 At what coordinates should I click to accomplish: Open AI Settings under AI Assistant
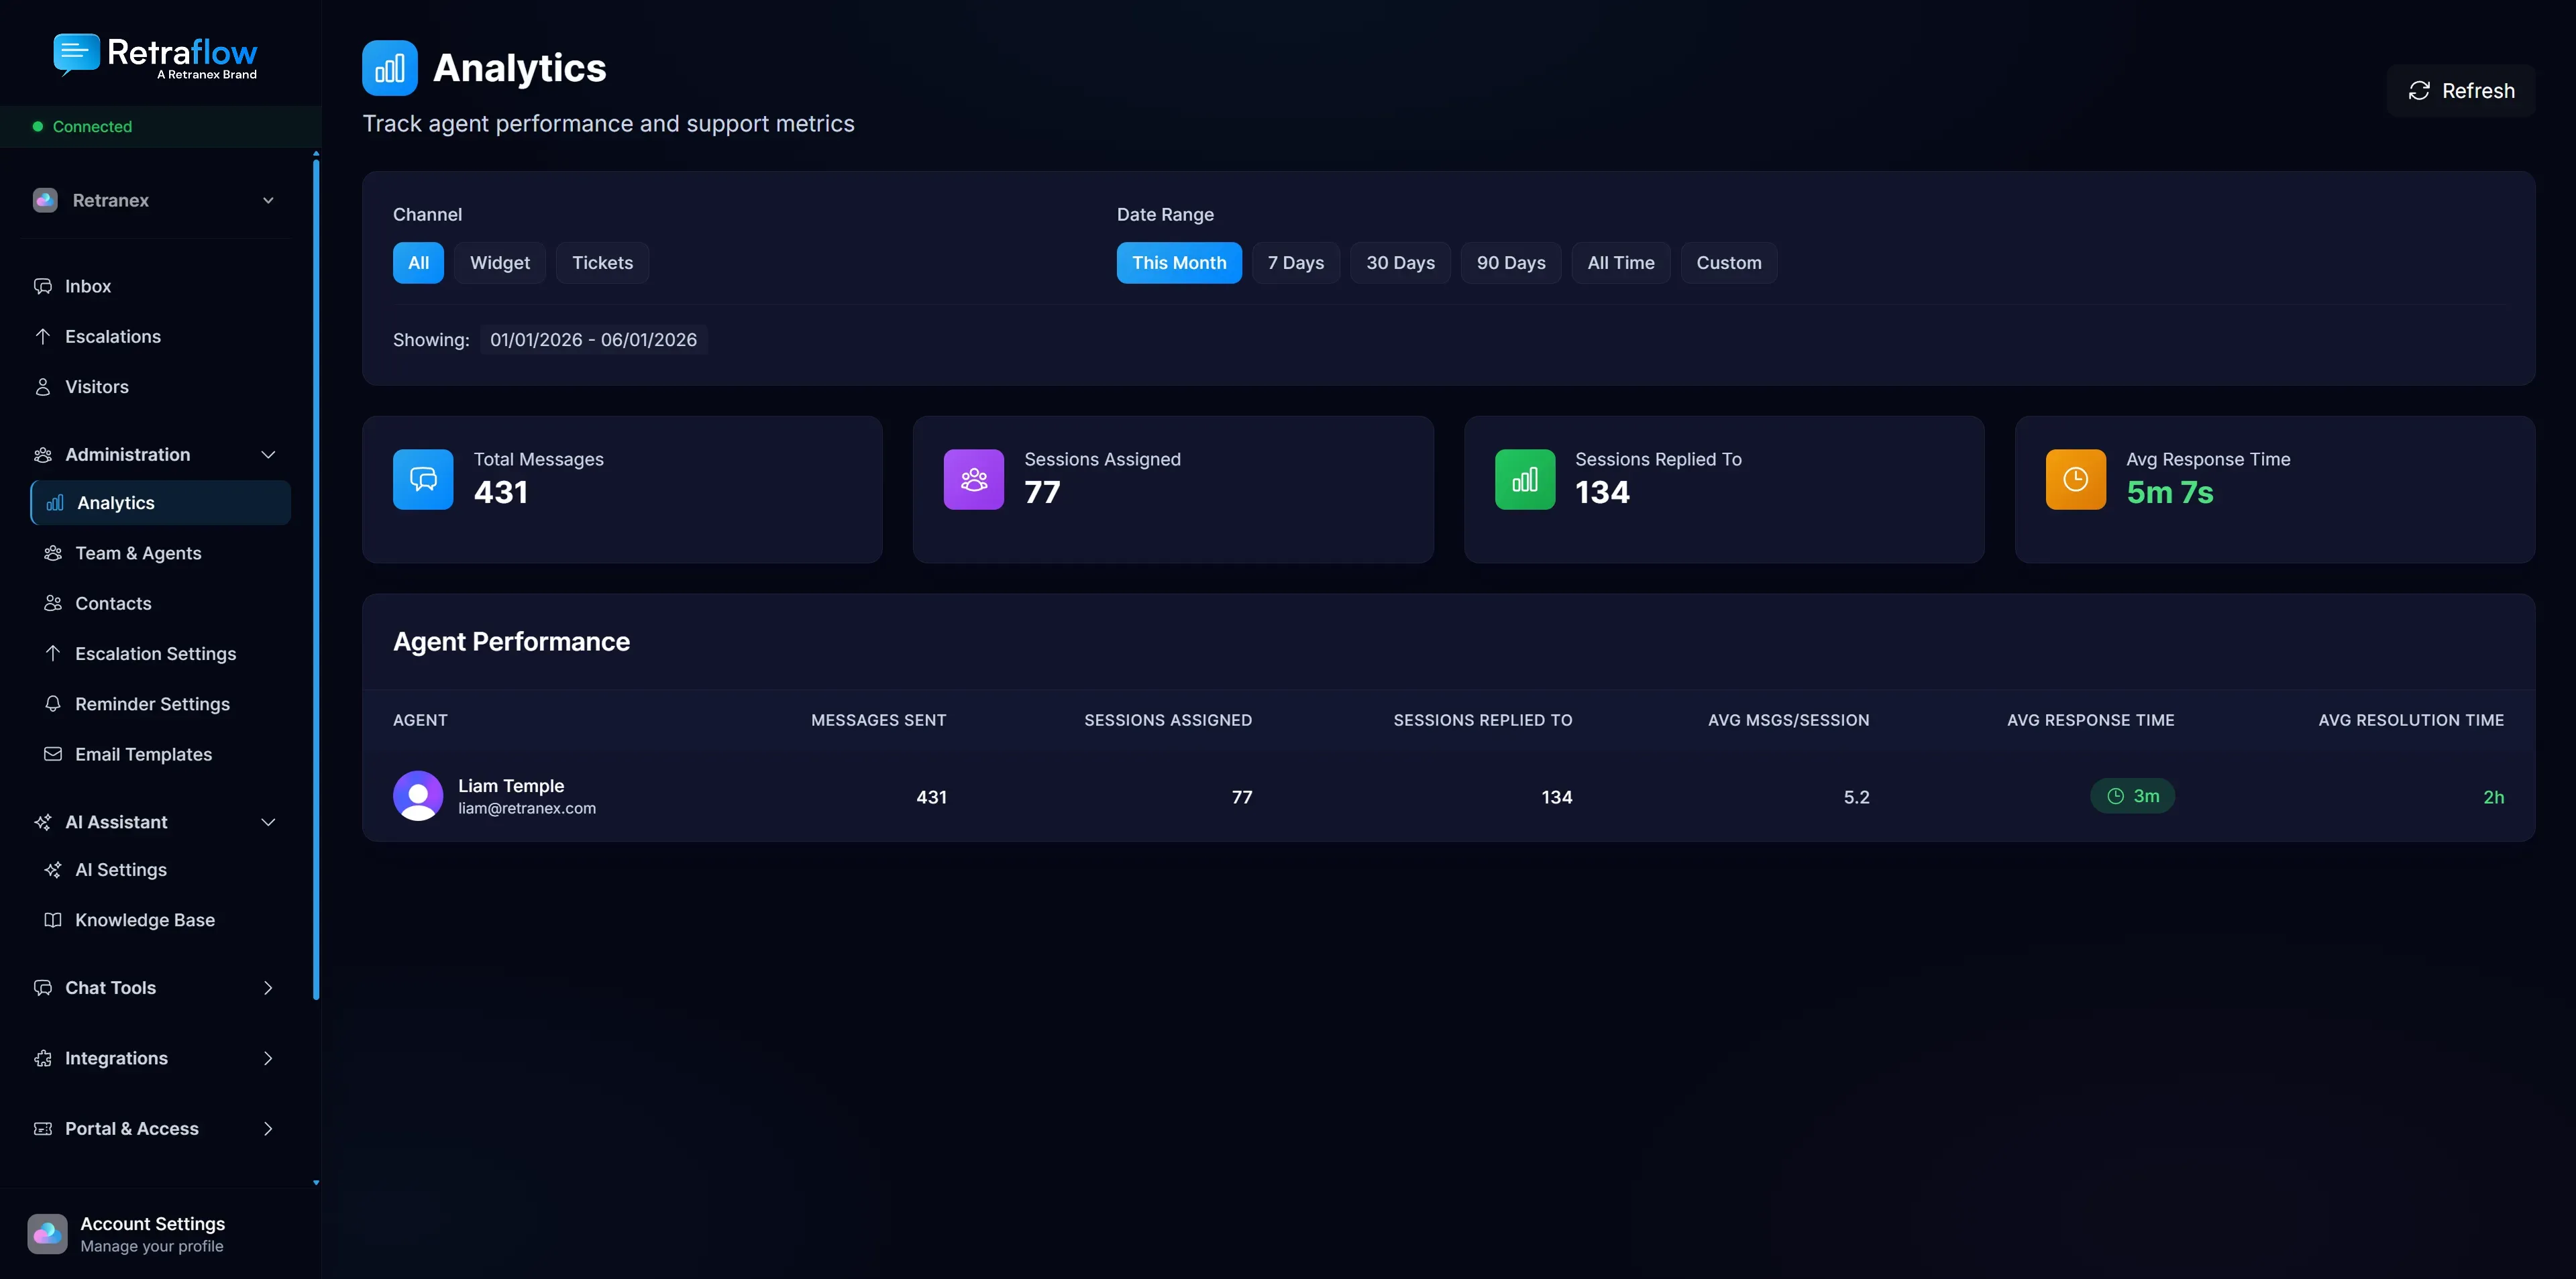click(x=121, y=870)
